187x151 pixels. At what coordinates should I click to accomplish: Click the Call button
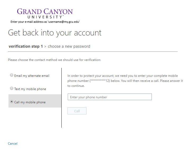pos(77,111)
